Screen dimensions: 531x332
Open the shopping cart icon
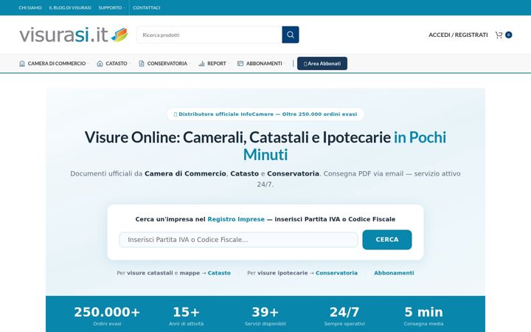click(499, 35)
